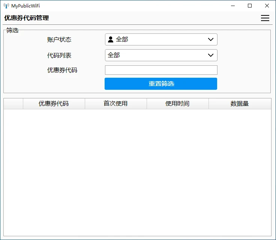Expand the 代码列表 dropdown chevron
276x240 pixels.
[x=210, y=55]
